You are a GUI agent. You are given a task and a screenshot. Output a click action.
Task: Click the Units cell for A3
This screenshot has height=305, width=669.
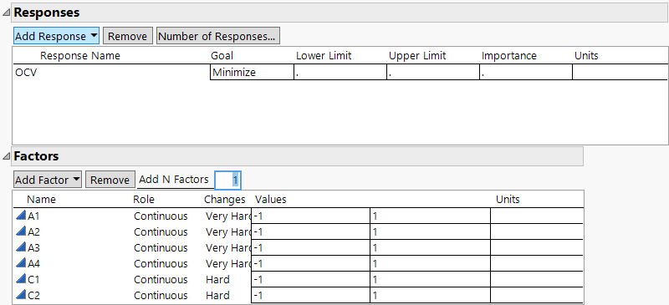click(x=537, y=248)
